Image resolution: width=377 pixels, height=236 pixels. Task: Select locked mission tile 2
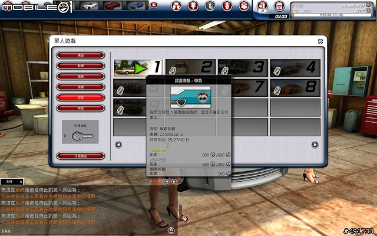pos(190,68)
